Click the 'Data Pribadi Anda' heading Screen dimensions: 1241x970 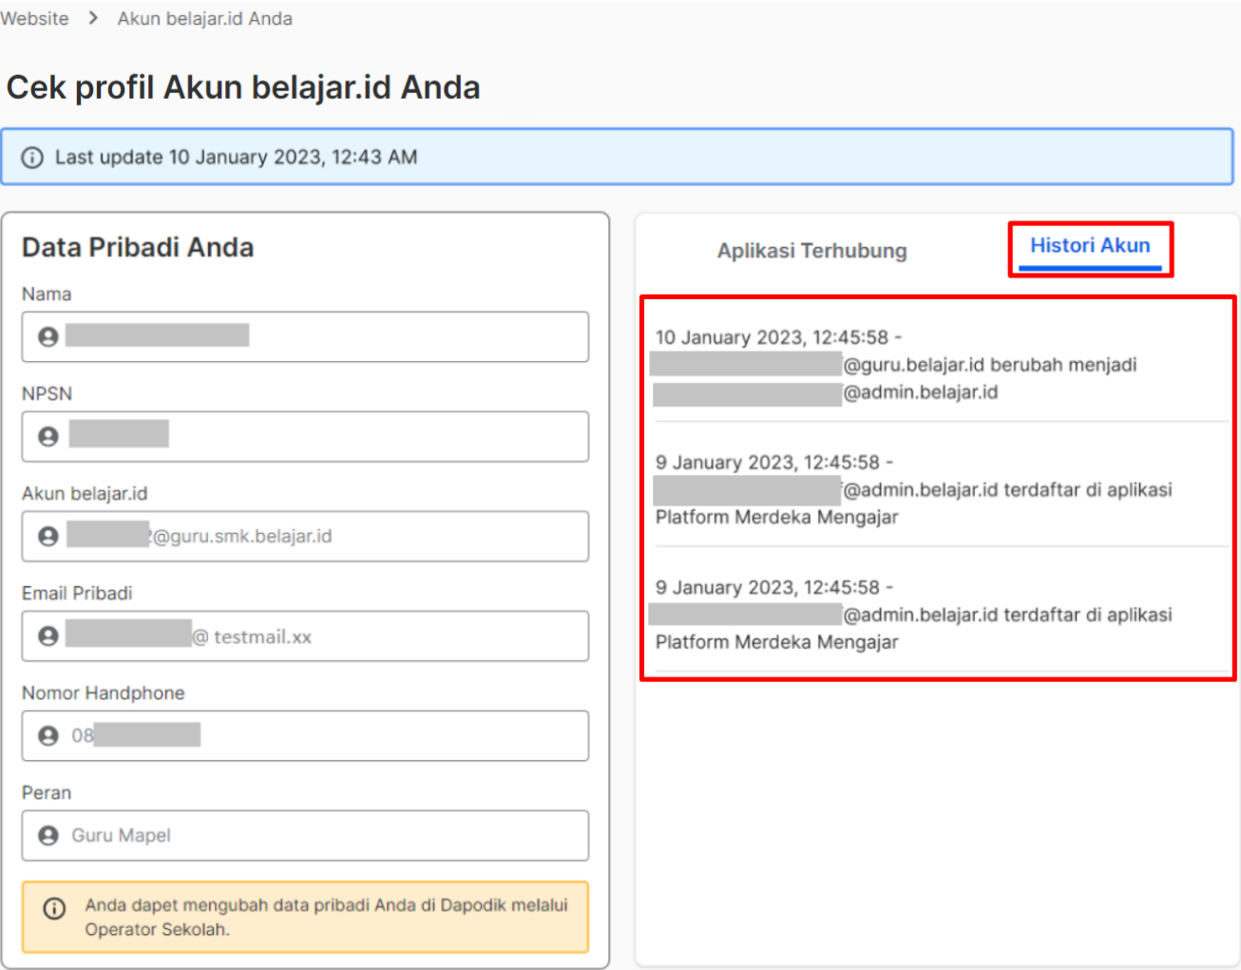click(138, 248)
